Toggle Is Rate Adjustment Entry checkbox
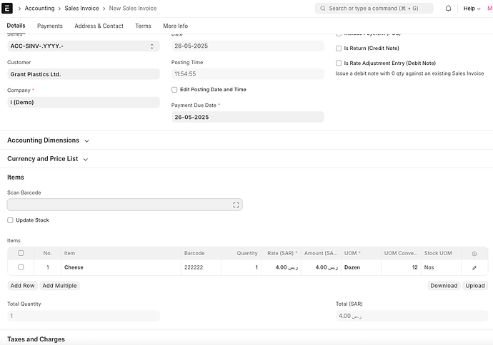The image size is (493, 345). click(339, 63)
